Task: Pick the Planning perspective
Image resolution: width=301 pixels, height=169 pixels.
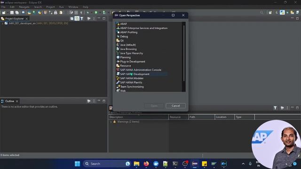Action: [x=123, y=57]
